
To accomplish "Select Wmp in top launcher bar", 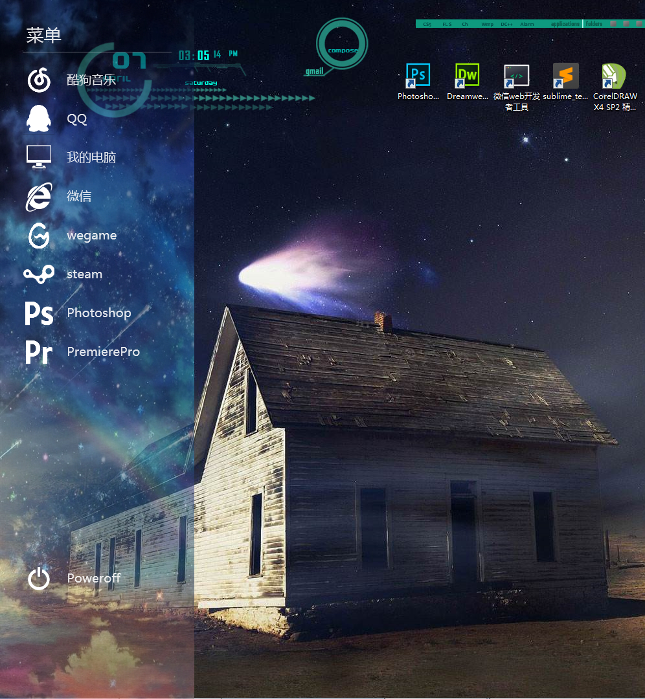I will click(x=487, y=25).
